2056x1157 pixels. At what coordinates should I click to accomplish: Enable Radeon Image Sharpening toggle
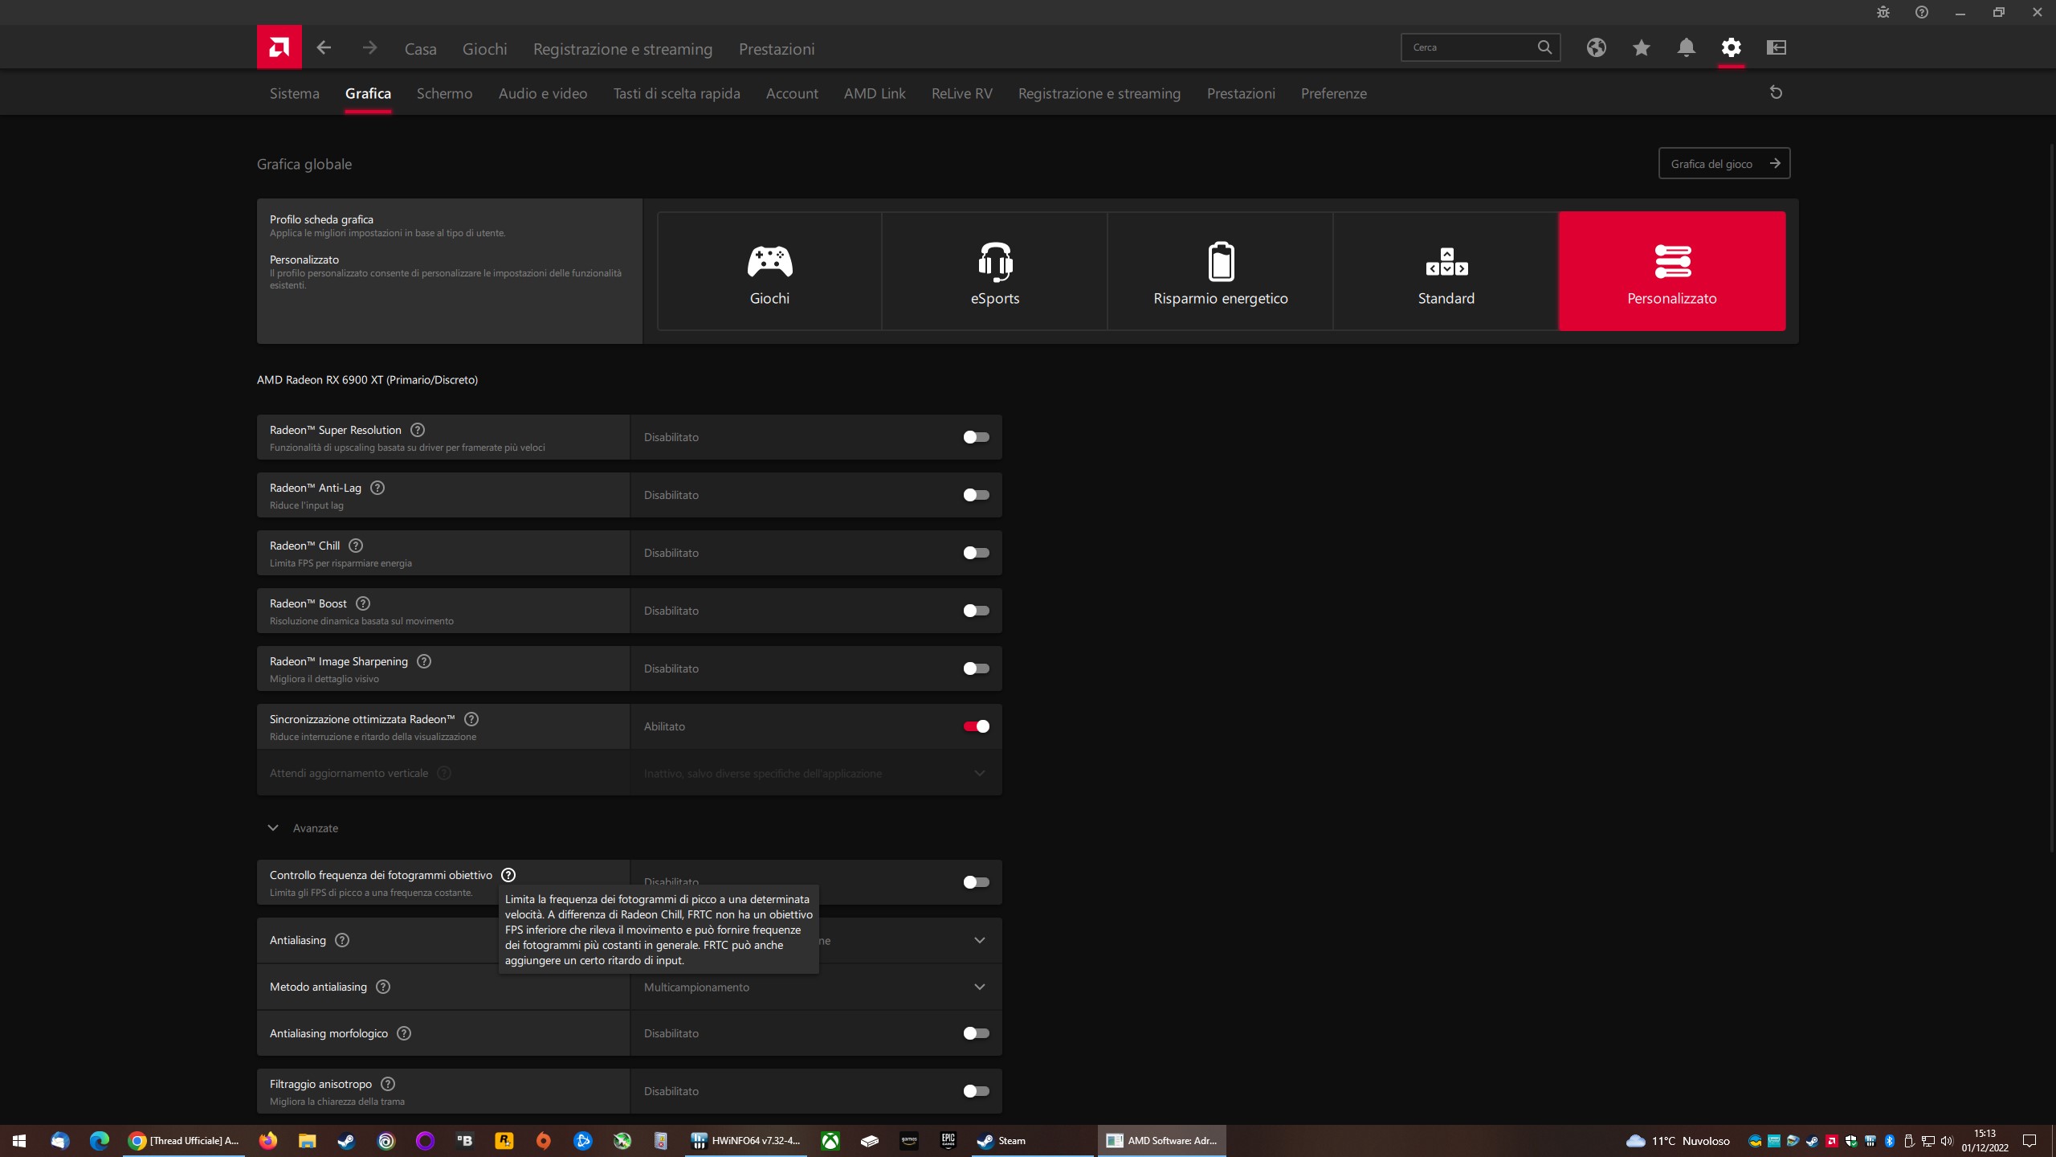[976, 668]
